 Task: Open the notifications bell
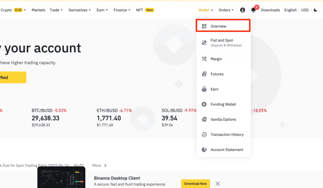pyautogui.click(x=253, y=10)
